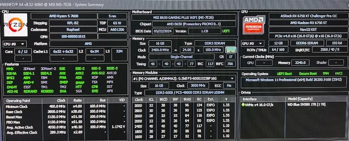Select the Minimum Clock row
This screenshot has width=349, height=141.
tap(66, 106)
